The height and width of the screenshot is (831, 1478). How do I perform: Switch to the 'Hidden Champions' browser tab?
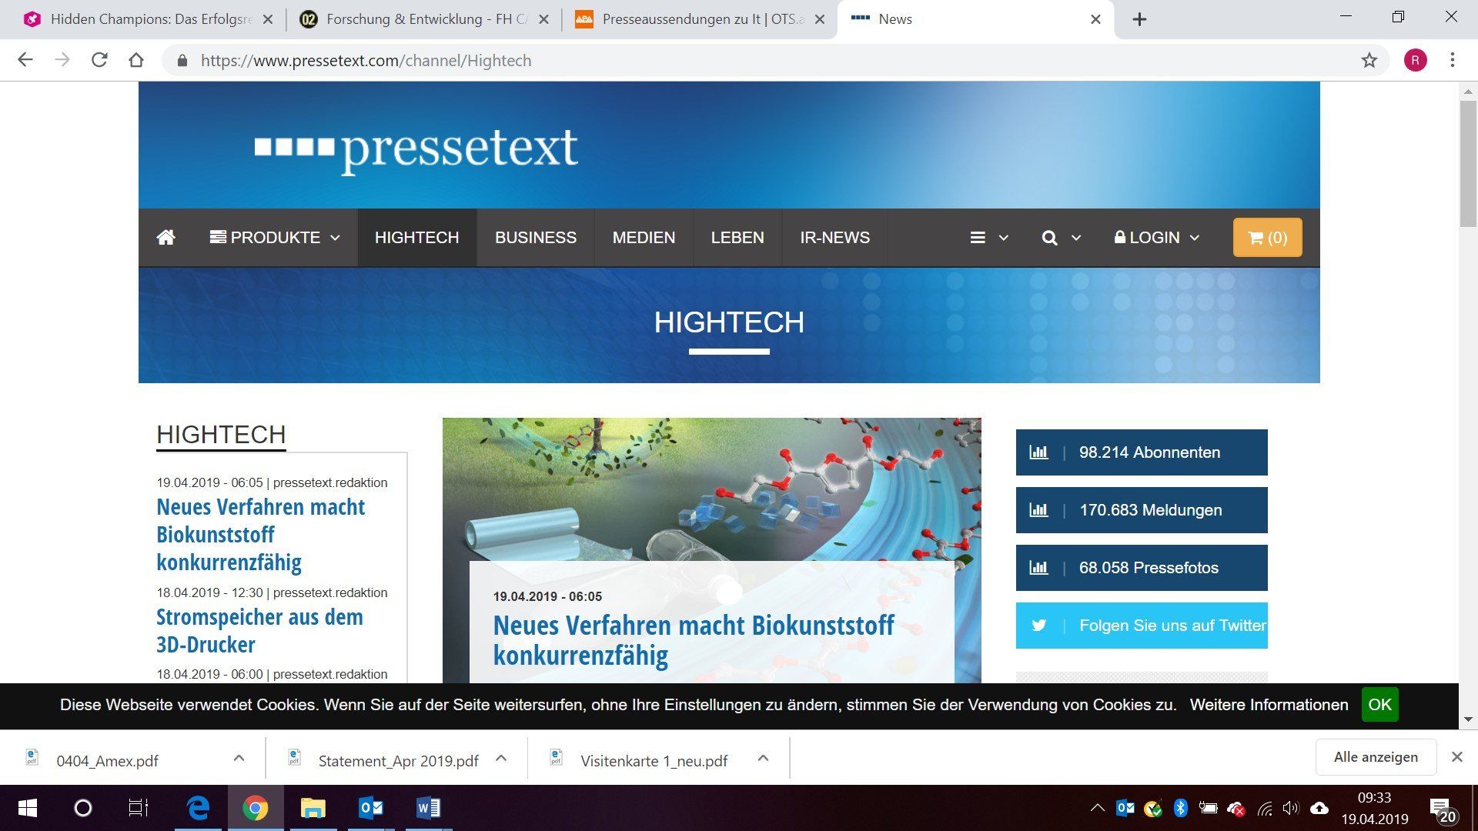(150, 19)
